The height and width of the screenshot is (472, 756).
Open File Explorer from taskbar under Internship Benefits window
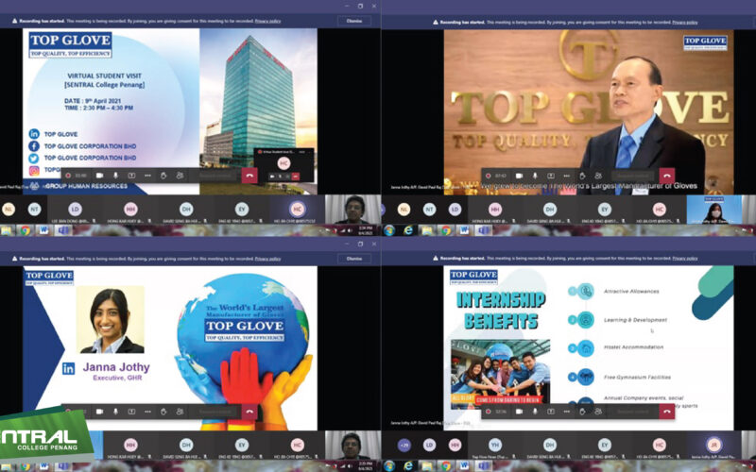pos(427,466)
